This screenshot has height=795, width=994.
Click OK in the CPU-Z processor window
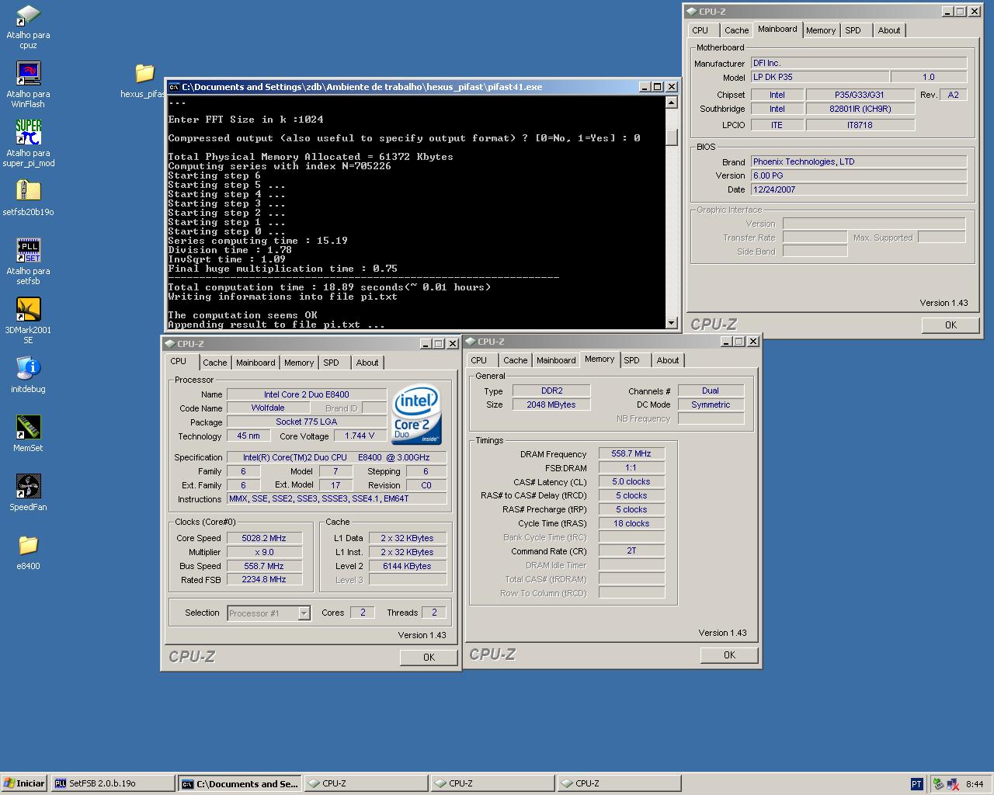(x=429, y=658)
